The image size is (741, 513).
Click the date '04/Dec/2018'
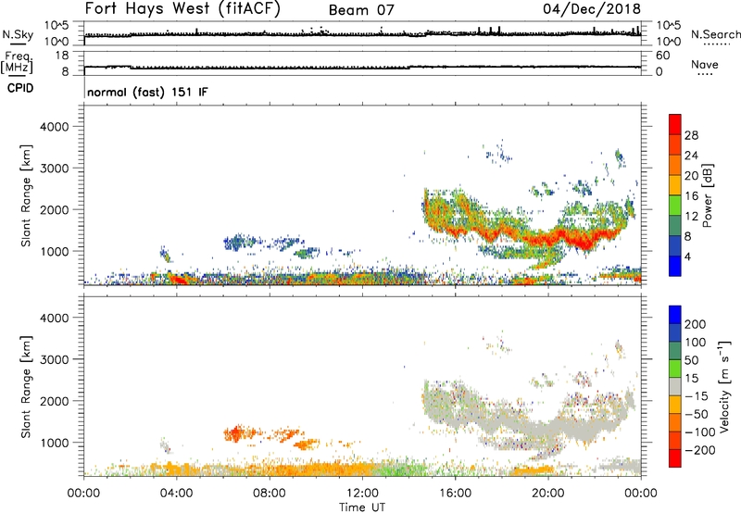(592, 9)
